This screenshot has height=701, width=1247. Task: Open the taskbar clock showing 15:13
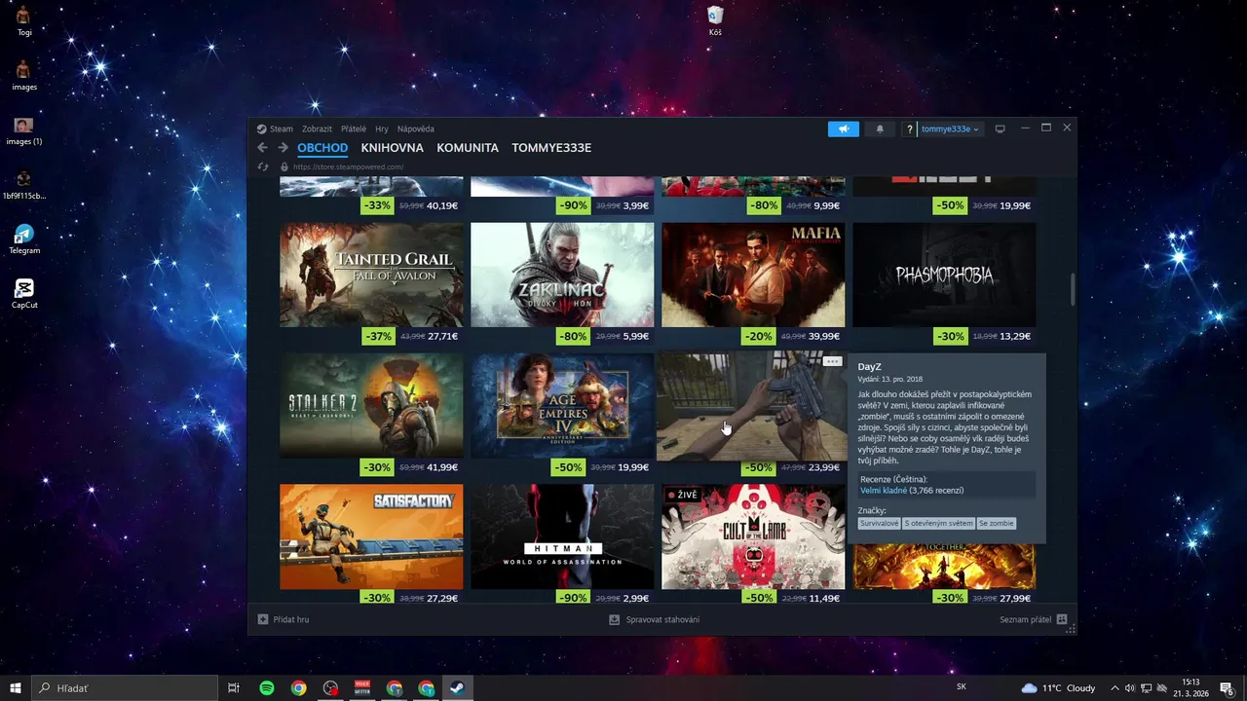pyautogui.click(x=1190, y=688)
